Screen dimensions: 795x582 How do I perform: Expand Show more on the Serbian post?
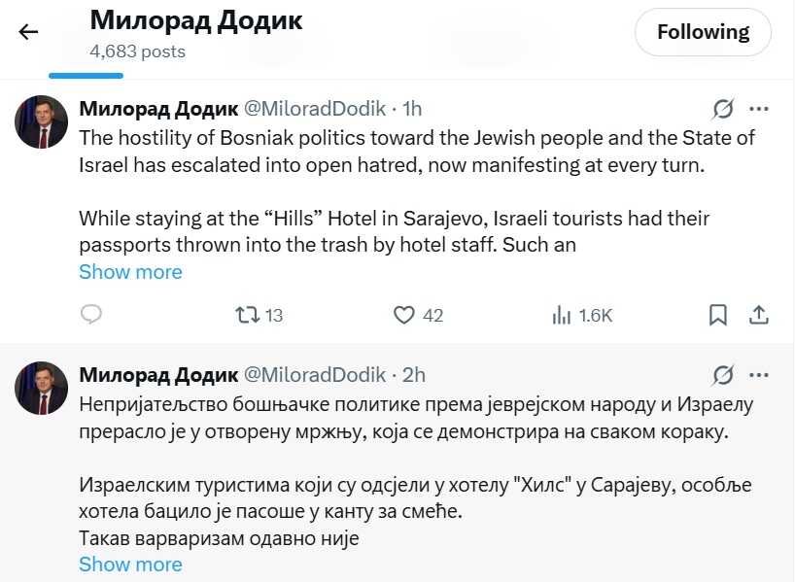click(130, 564)
